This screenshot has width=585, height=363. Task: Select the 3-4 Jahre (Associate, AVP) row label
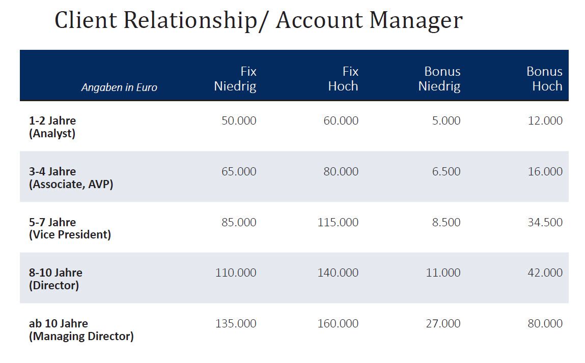[71, 178]
